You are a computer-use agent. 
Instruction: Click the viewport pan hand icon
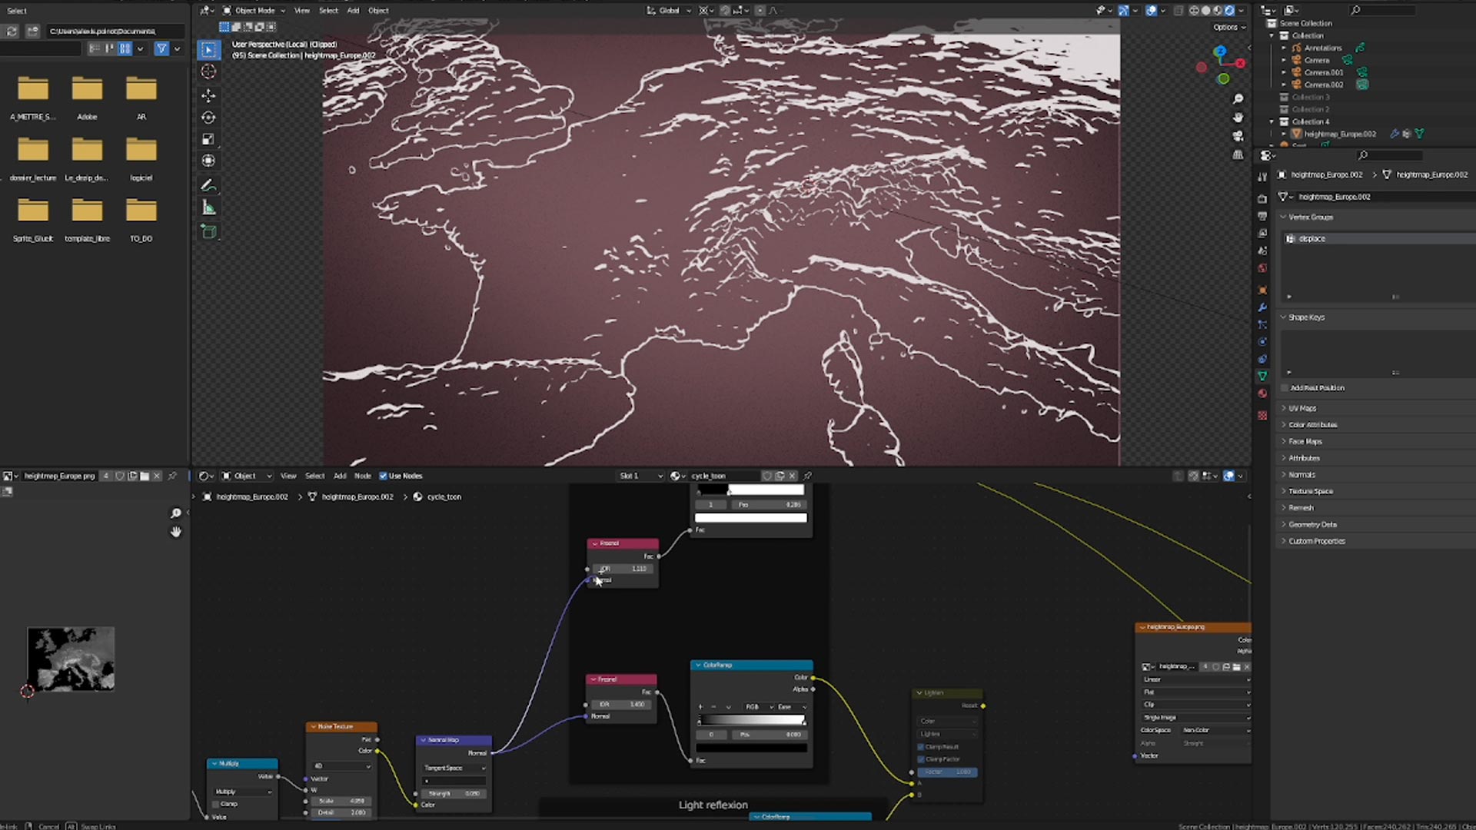1238,118
